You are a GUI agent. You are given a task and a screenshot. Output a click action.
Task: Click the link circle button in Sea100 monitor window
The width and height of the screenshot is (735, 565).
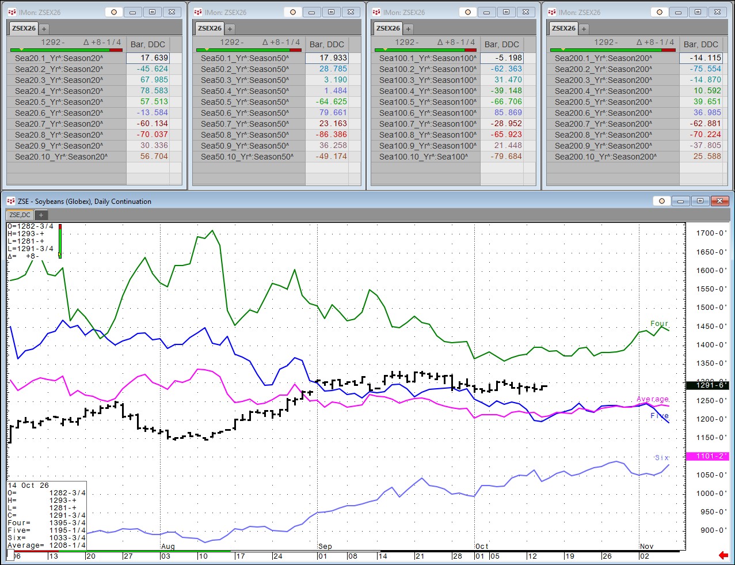click(x=469, y=12)
